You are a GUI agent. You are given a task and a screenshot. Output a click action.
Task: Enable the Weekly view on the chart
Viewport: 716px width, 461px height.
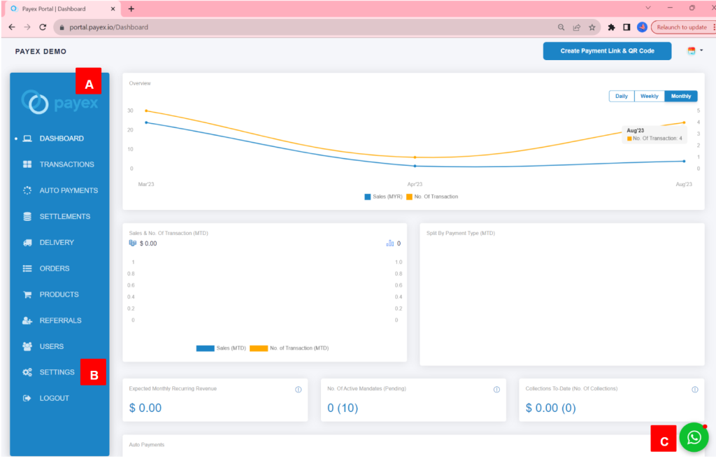pos(649,96)
